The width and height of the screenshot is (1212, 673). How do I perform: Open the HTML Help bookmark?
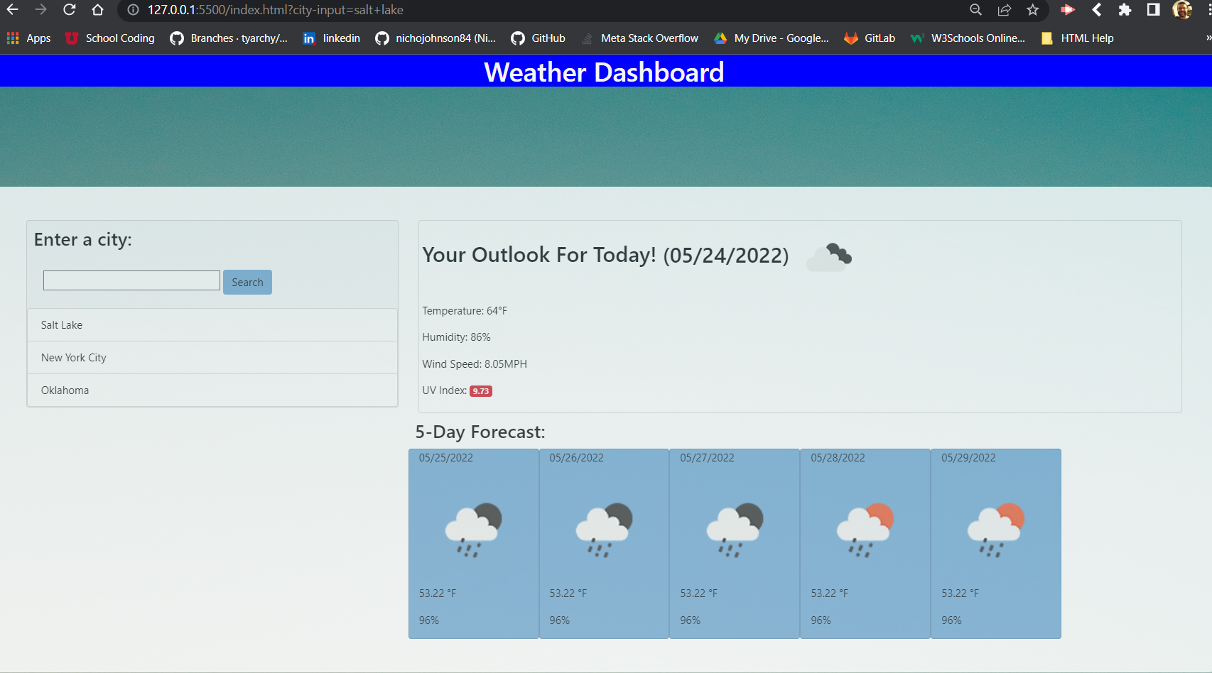1086,38
